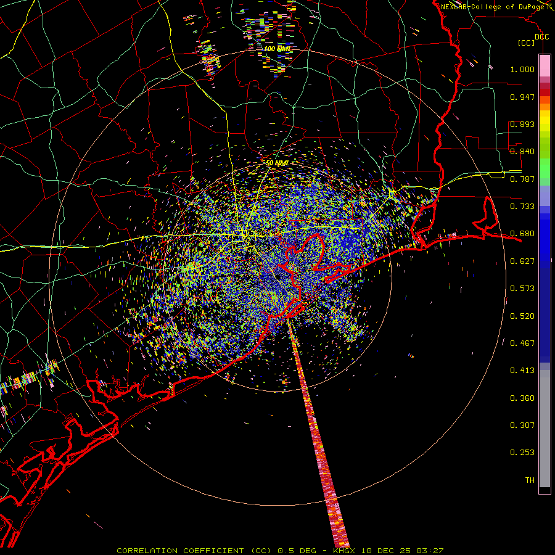Viewport: 555px width, 555px height.
Task: Click the 0.360 scale value
Action: (x=522, y=398)
